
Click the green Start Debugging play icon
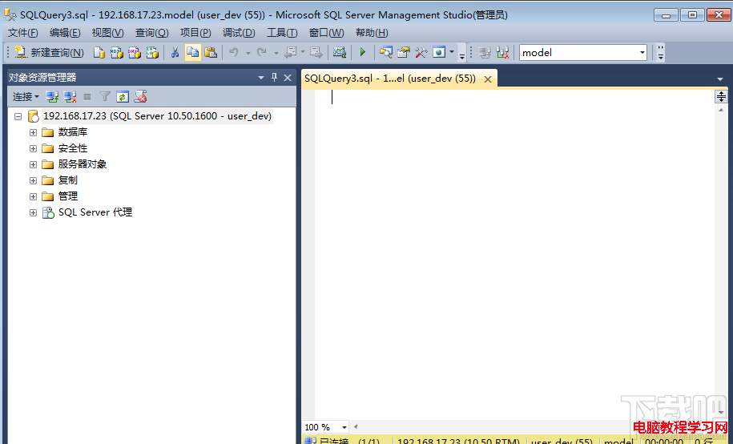363,52
